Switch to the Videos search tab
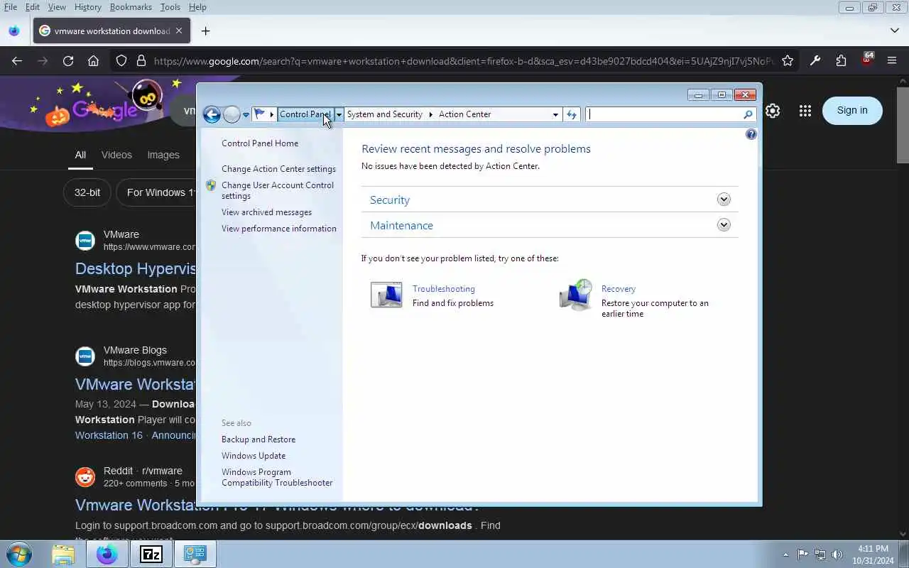 [x=116, y=155]
